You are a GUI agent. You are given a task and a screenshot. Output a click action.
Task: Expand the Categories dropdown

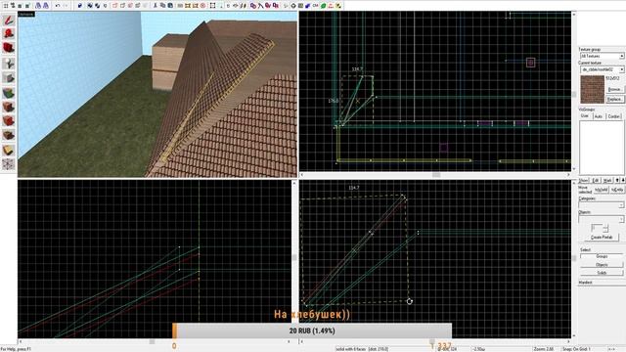[x=602, y=205]
